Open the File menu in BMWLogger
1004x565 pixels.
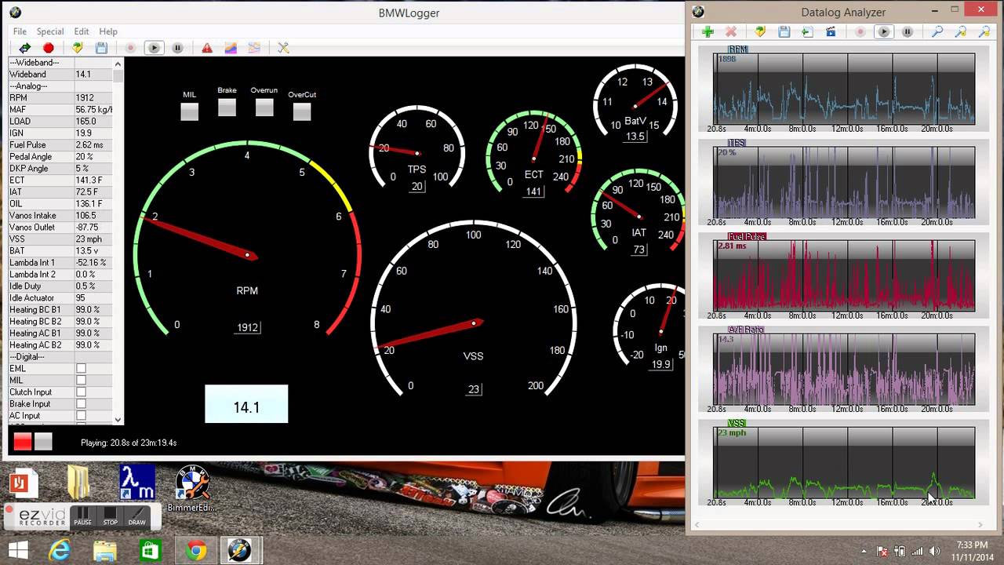click(x=20, y=31)
